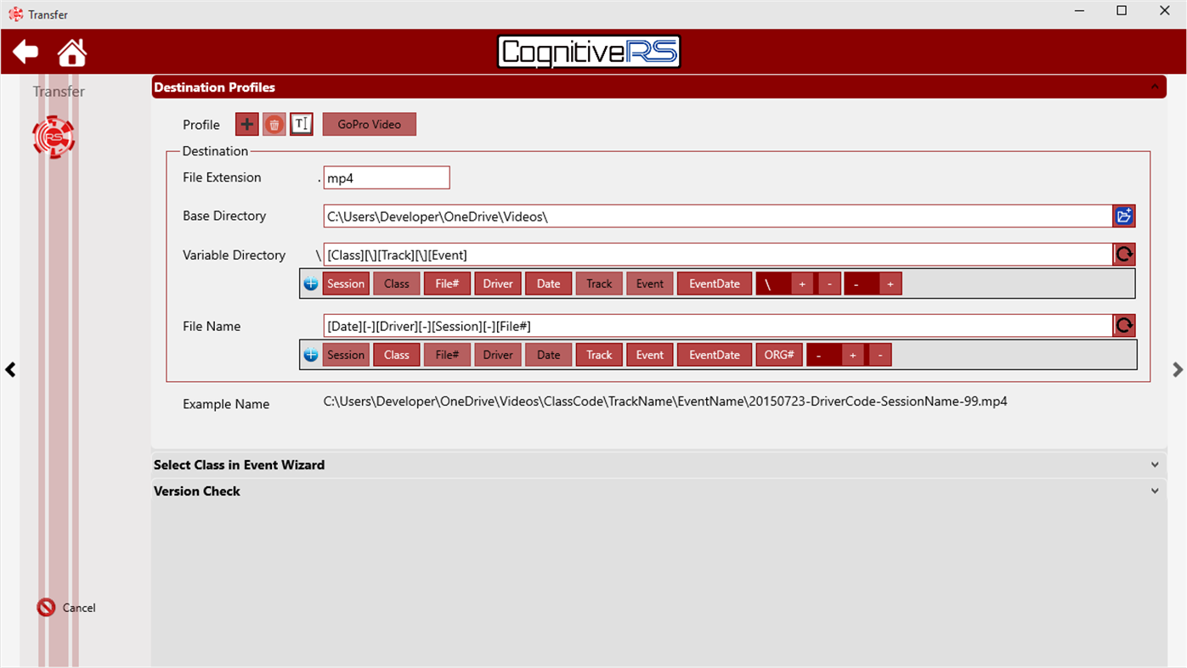Reset the File Name pattern
The width and height of the screenshot is (1187, 668).
point(1124,325)
